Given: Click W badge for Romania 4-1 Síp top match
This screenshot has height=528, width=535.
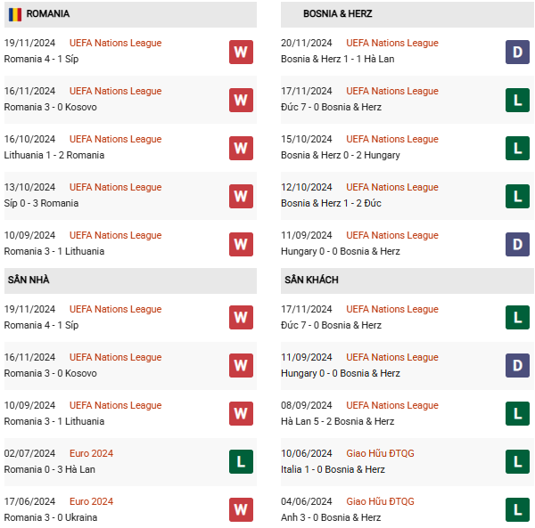Looking at the screenshot, I should (241, 53).
